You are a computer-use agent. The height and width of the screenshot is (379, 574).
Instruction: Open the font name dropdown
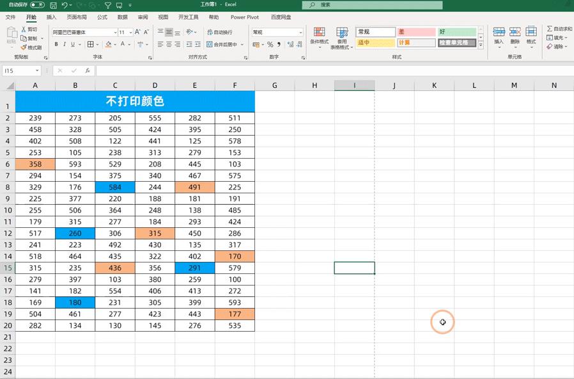114,31
